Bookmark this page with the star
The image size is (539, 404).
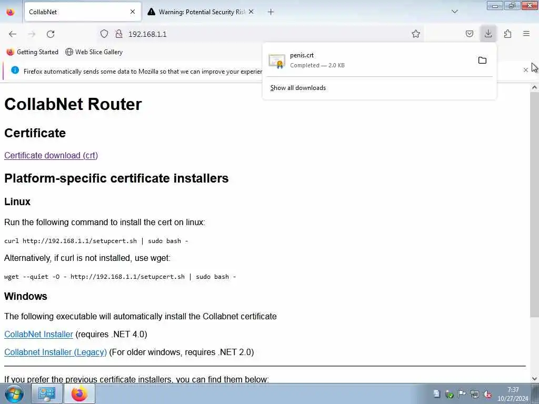pyautogui.click(x=416, y=34)
